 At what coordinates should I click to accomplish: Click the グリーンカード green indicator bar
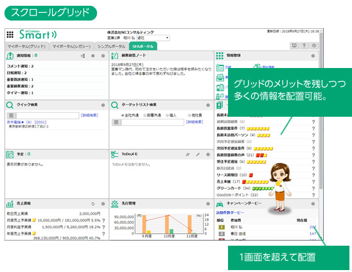tap(263, 189)
